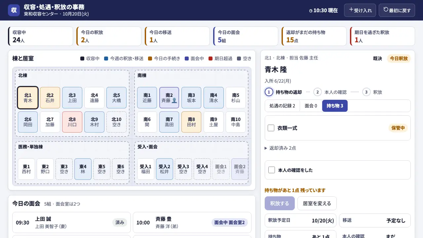Viewport: 423px width, 238px height.
Task: Select room 北2 石井
Action: (50, 98)
